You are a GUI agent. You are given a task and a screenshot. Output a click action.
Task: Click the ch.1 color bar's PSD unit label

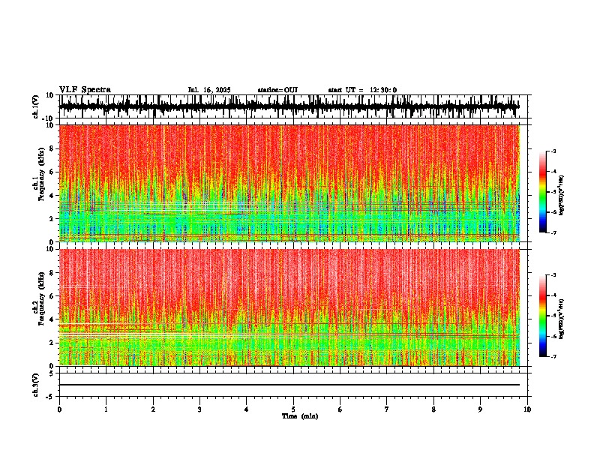pyautogui.click(x=561, y=196)
